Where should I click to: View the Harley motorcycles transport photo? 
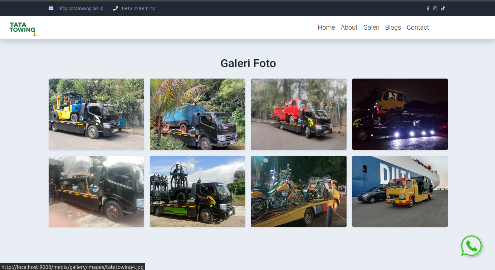click(299, 191)
